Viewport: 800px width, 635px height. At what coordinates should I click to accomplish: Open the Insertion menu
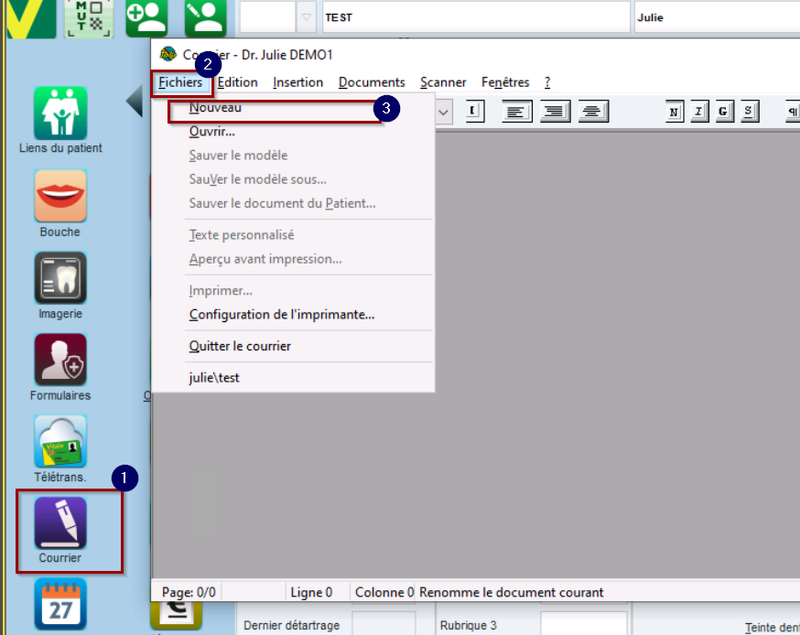pos(298,82)
